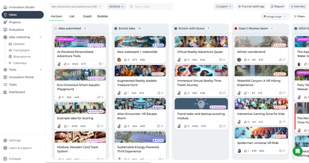Open Sustainable Energy-Powered Thrill Experience title
The image size is (309, 163).
point(138,149)
